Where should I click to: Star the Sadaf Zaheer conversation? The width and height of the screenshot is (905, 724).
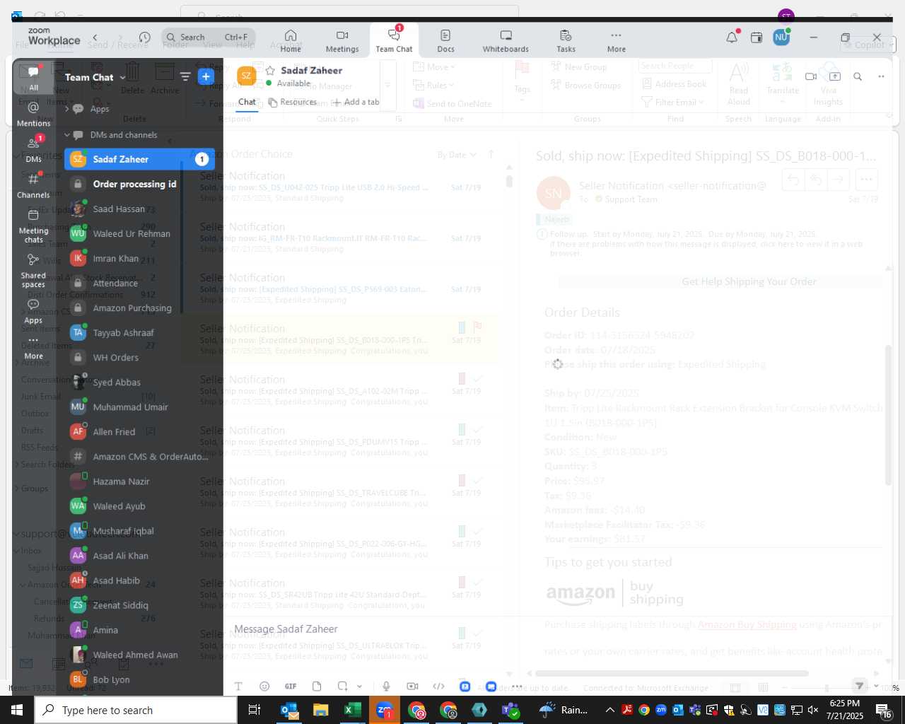pos(269,70)
